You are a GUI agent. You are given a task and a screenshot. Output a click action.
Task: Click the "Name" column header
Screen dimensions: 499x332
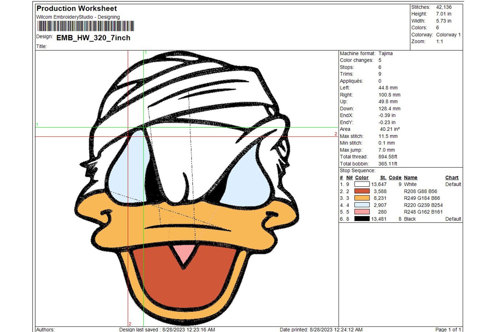411,178
